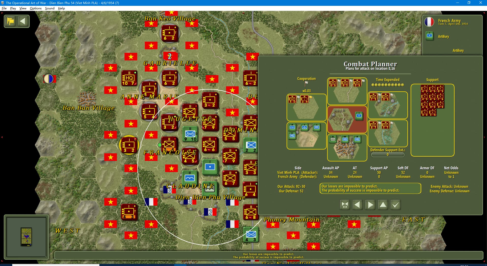Select support artillery 5-4 in Support box
487x266 pixels.
point(432,112)
